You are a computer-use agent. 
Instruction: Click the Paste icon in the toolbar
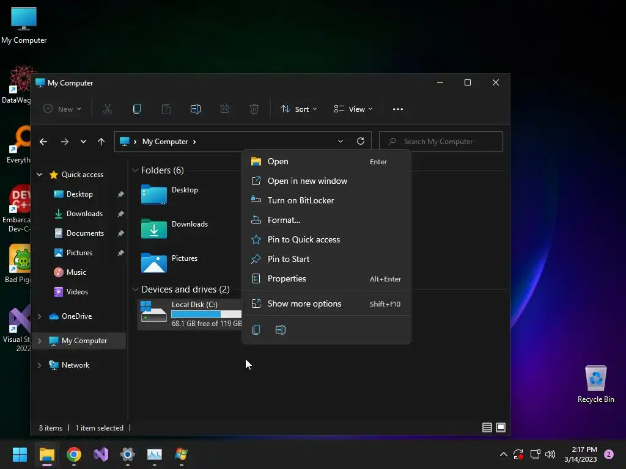click(166, 109)
